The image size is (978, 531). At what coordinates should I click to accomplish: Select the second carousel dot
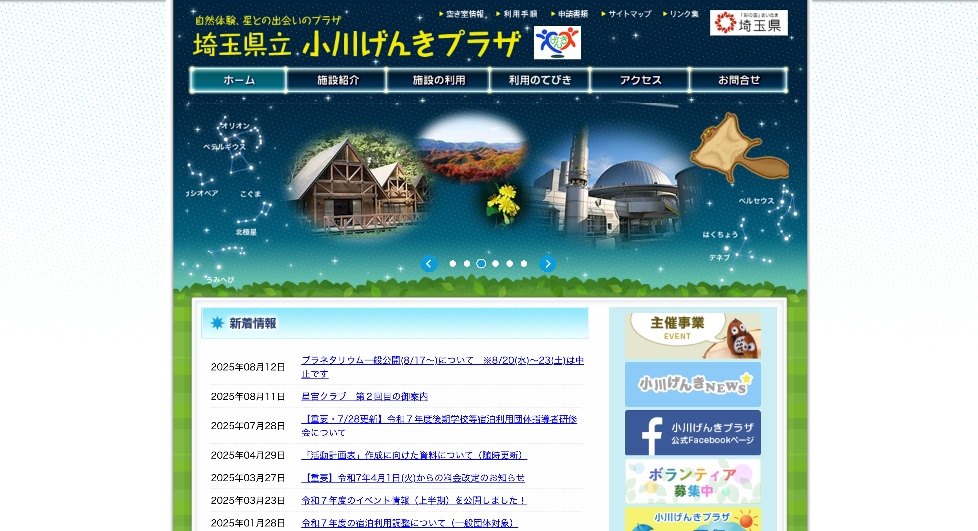[x=467, y=264]
